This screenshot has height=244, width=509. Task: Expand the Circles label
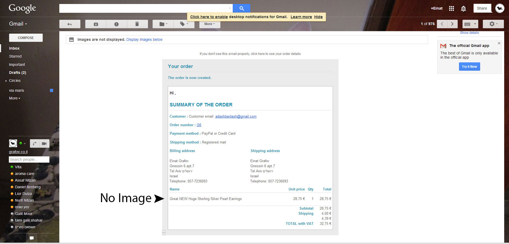click(x=6, y=81)
